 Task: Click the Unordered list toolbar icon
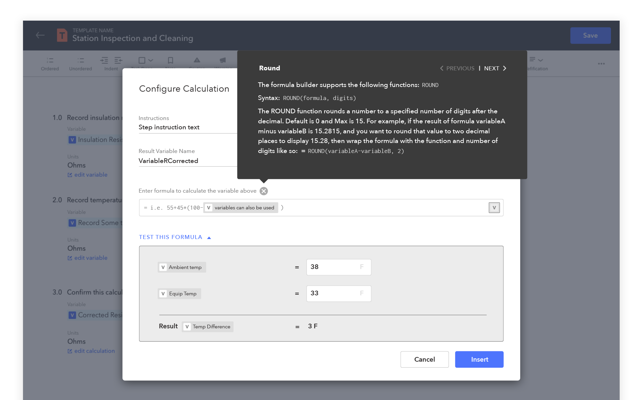click(x=80, y=60)
